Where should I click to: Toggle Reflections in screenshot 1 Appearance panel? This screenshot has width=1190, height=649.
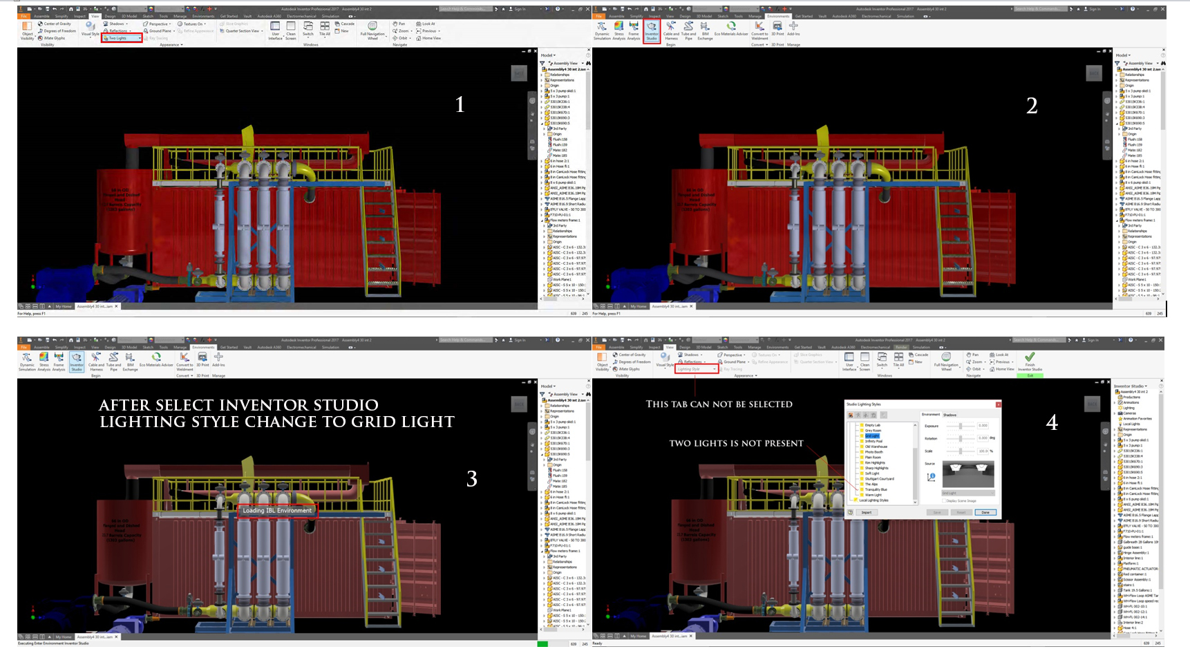coord(117,31)
